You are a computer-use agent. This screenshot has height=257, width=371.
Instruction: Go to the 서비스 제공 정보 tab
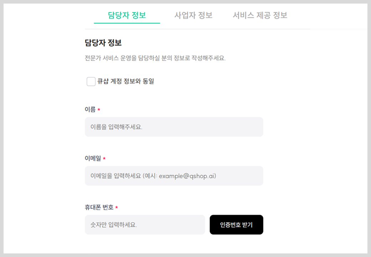pyautogui.click(x=260, y=15)
